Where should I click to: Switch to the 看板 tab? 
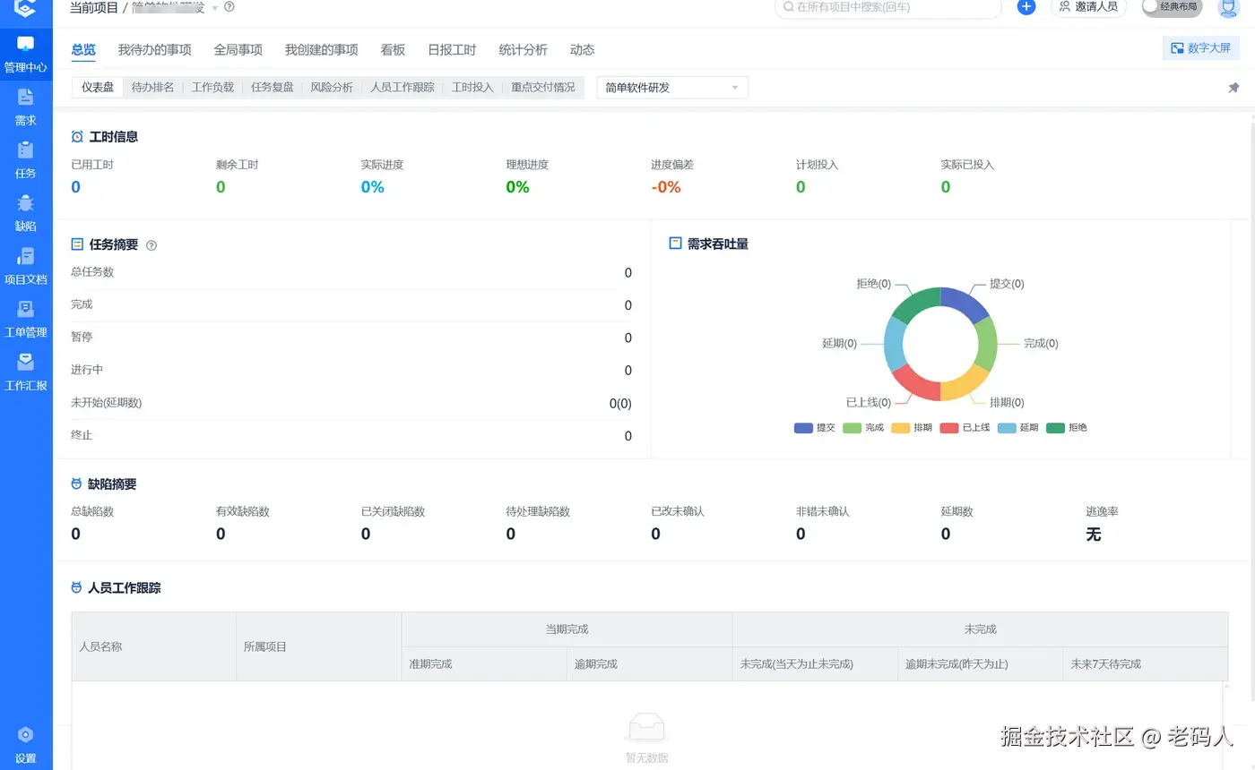point(393,50)
